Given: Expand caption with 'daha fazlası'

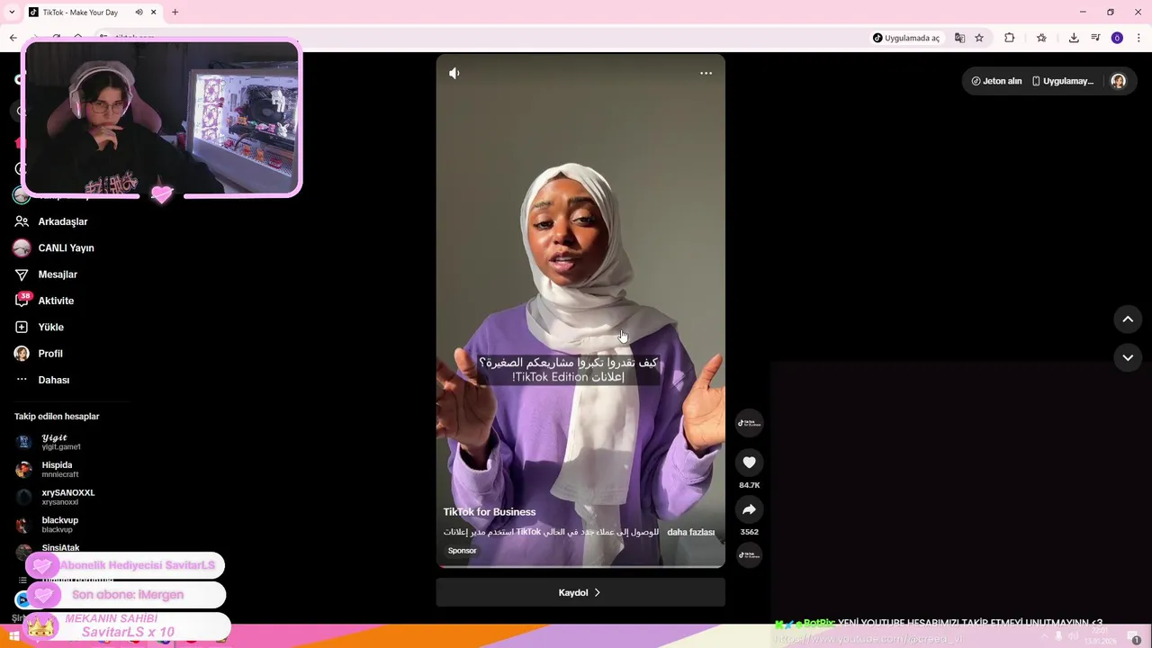Looking at the screenshot, I should point(690,532).
